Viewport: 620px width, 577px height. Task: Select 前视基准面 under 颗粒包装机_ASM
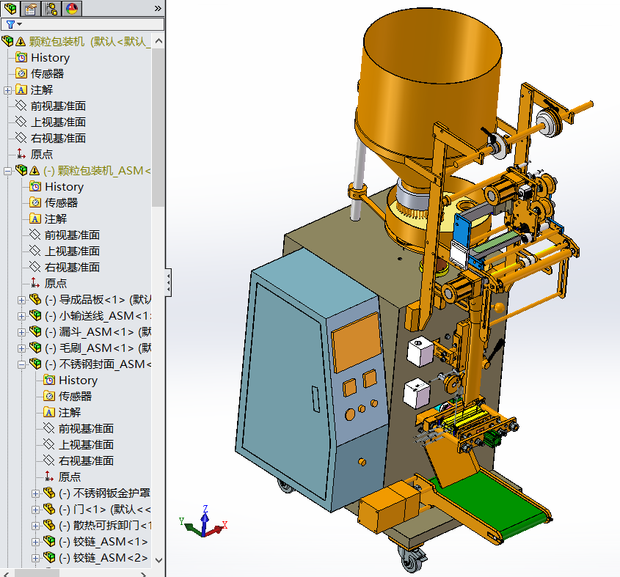point(72,235)
